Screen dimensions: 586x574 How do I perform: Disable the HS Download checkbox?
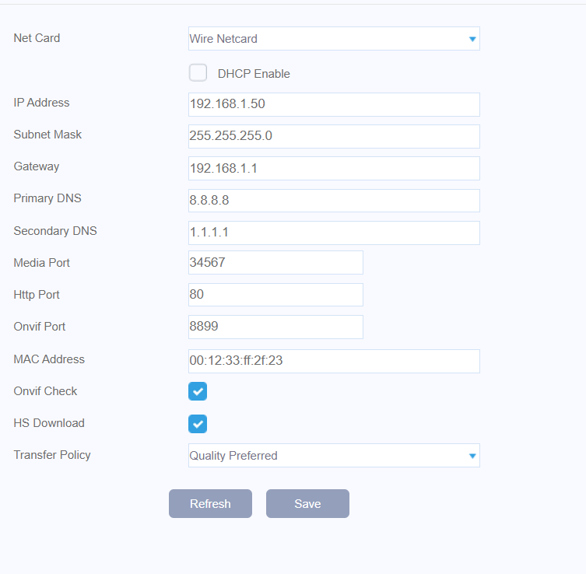coord(198,423)
